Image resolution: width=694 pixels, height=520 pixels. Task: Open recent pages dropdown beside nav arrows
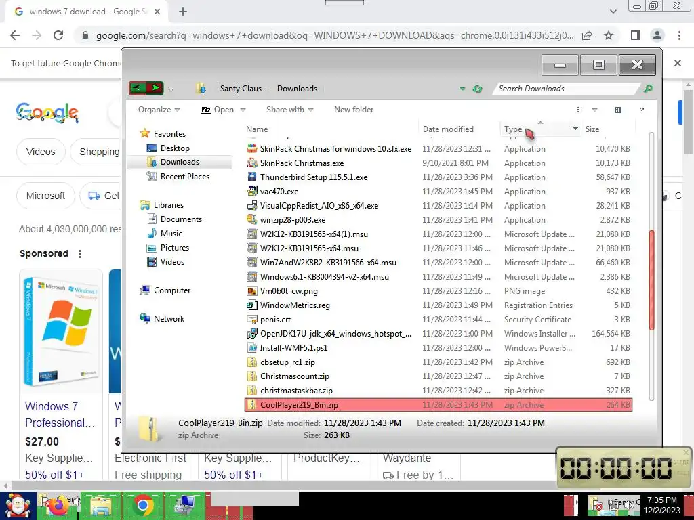171,89
